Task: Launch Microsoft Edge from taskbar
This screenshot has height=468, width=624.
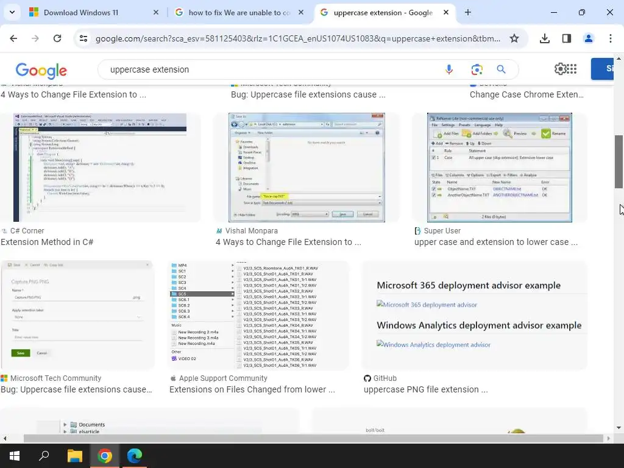Action: tap(135, 456)
